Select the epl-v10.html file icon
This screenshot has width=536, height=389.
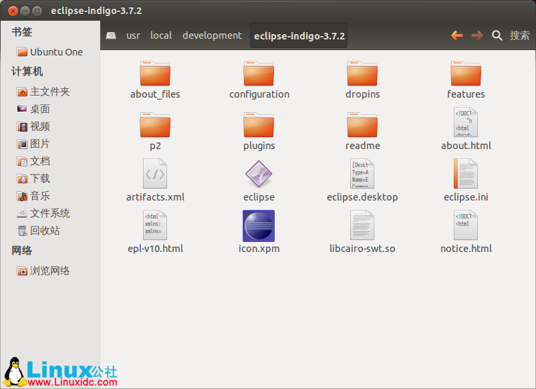click(155, 225)
